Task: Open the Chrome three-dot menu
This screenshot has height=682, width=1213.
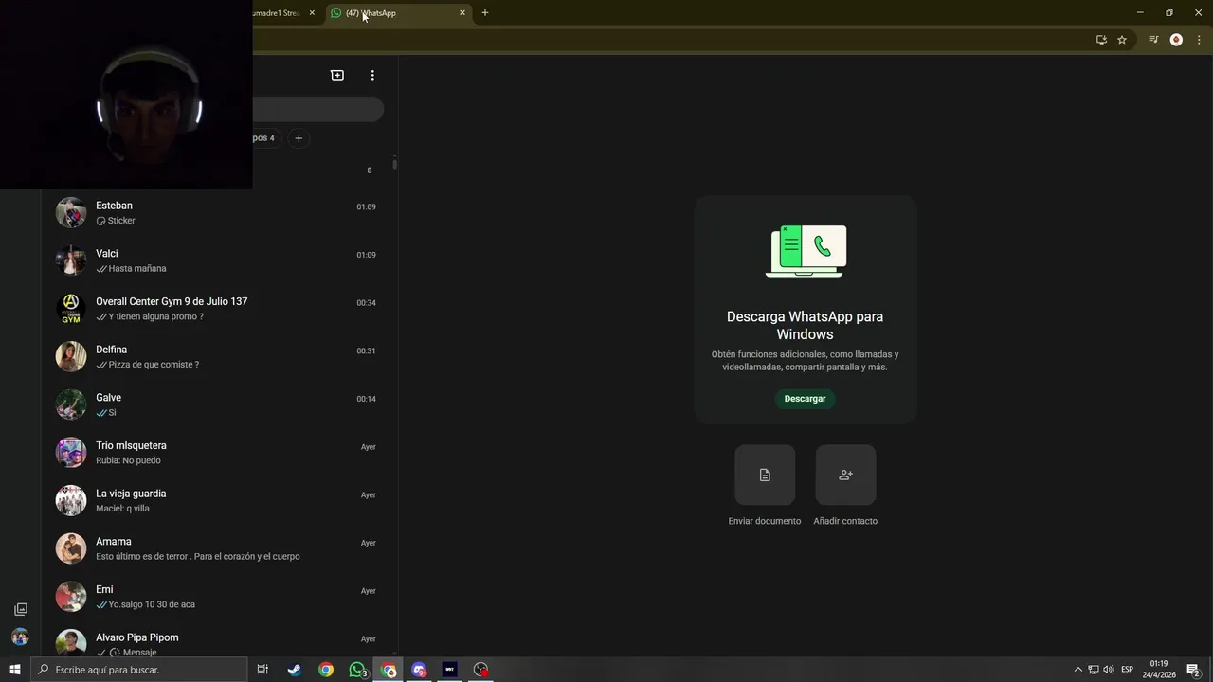Action: pos(1199,40)
